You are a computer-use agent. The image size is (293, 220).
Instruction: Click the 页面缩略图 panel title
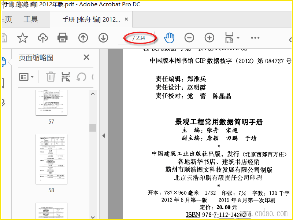tap(36, 58)
